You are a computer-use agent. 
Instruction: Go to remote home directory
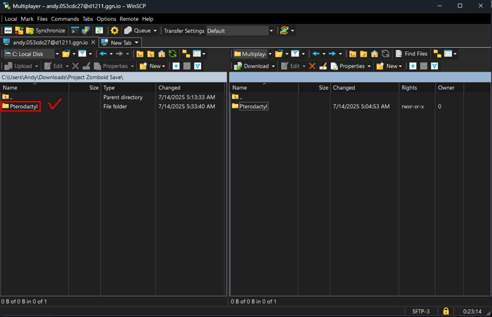pyautogui.click(x=374, y=54)
